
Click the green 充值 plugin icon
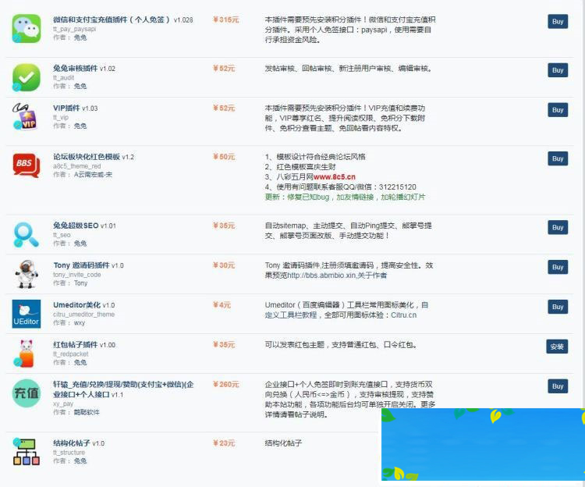(27, 393)
